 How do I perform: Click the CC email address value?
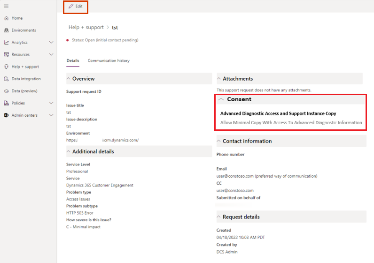235,191
